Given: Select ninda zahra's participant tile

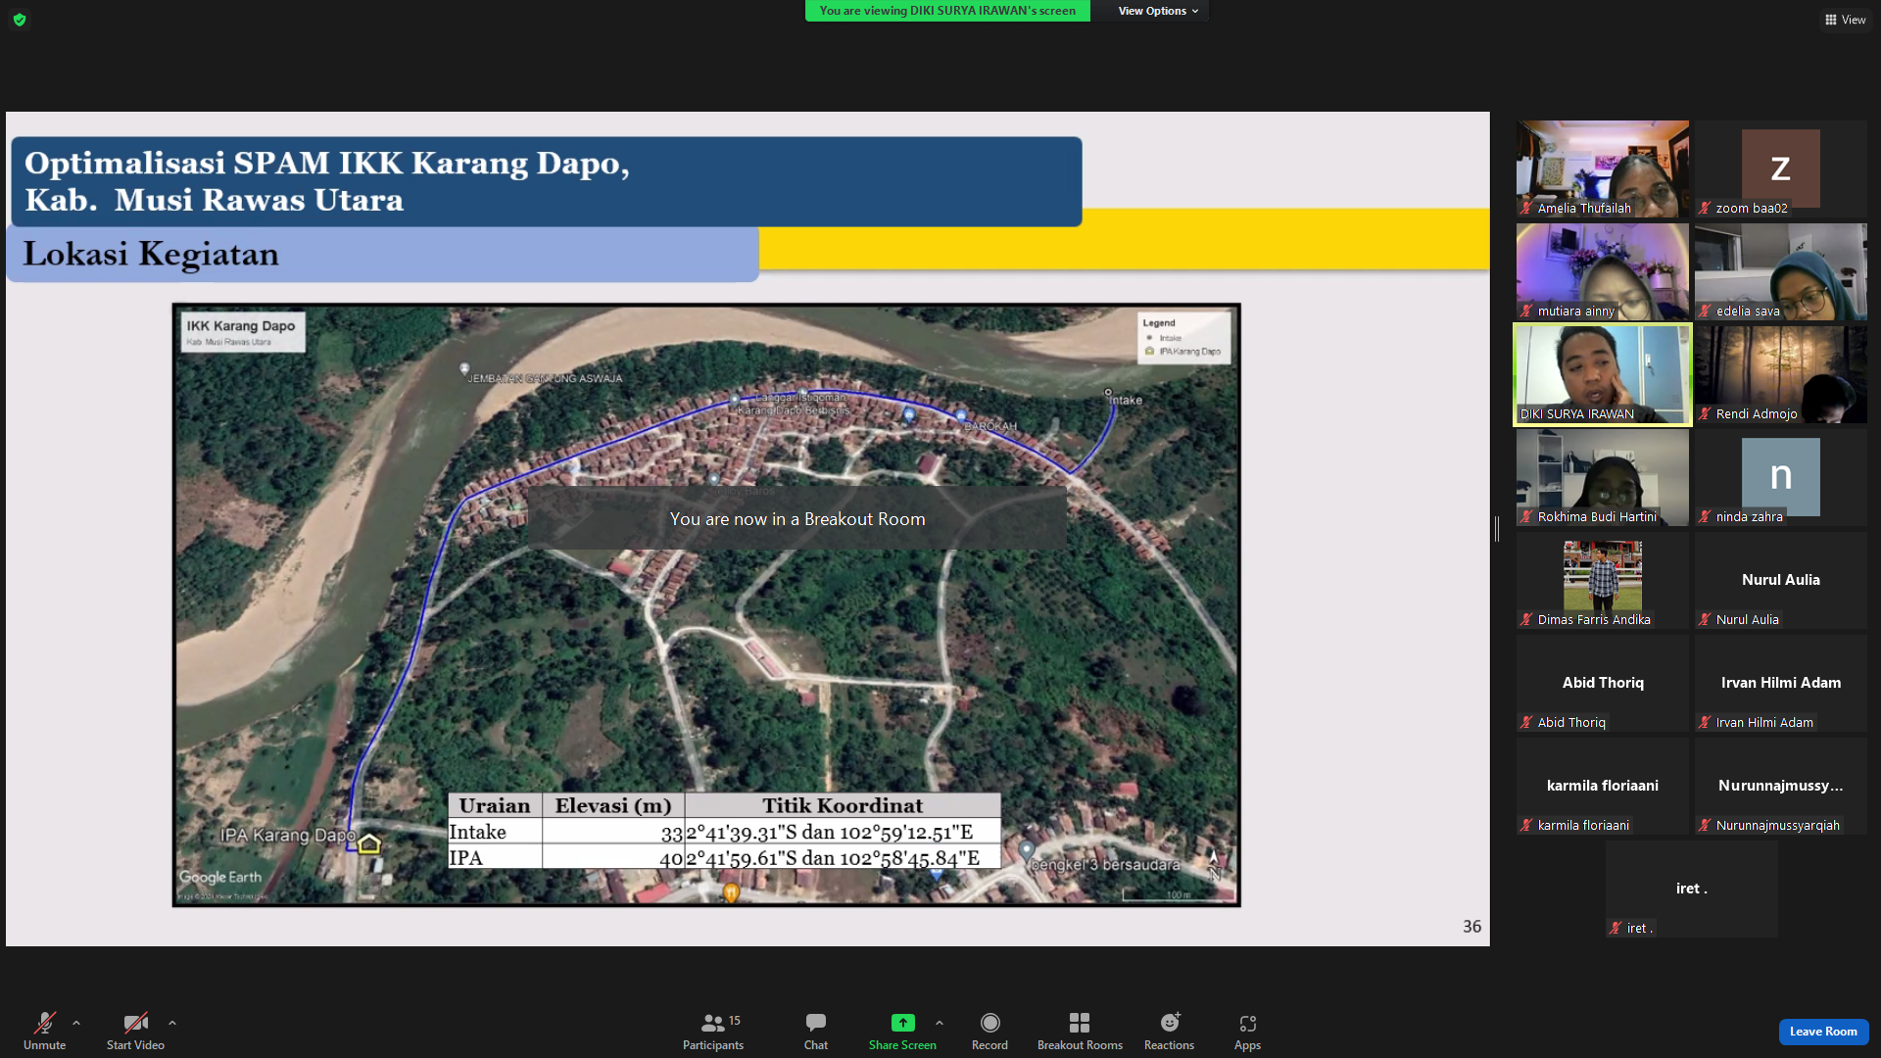Looking at the screenshot, I should coord(1781,477).
